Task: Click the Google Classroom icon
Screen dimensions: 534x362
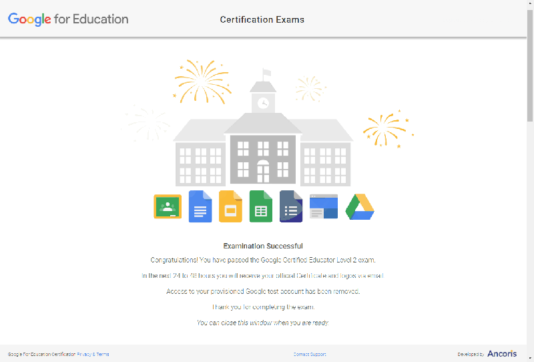Action: pyautogui.click(x=168, y=206)
